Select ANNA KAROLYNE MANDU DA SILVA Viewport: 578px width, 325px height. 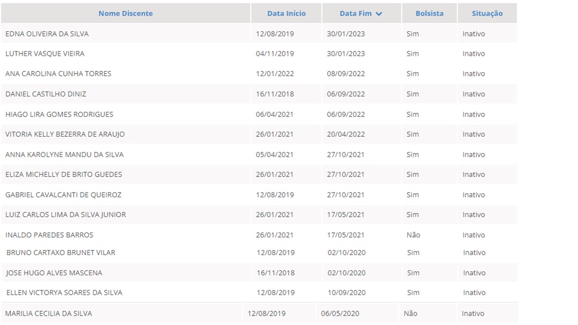64,154
